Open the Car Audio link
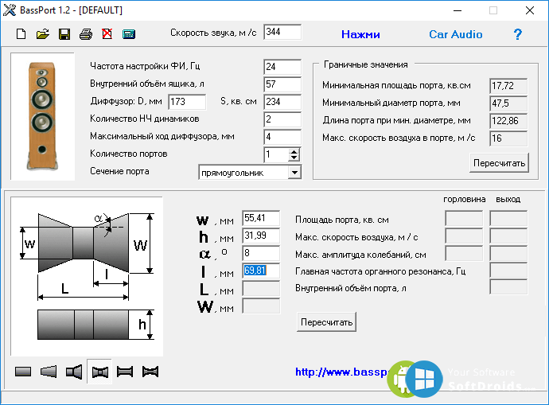 (456, 34)
